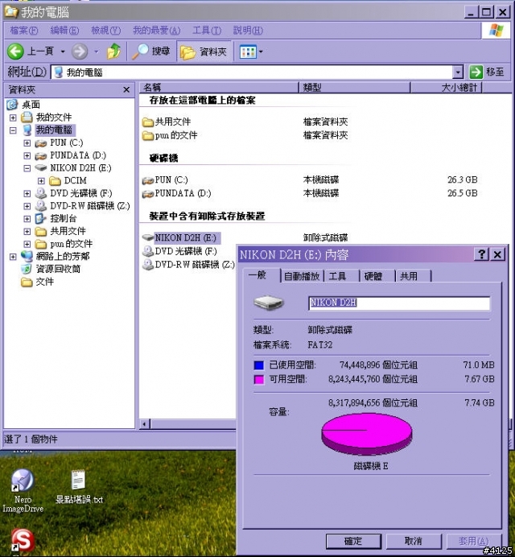
Task: Open Views dropdown arrow beside grid icon
Action: (x=261, y=52)
